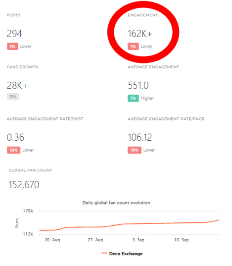232x266 pixels.
Task: Select the 106.12 rate value
Action: pyautogui.click(x=139, y=137)
